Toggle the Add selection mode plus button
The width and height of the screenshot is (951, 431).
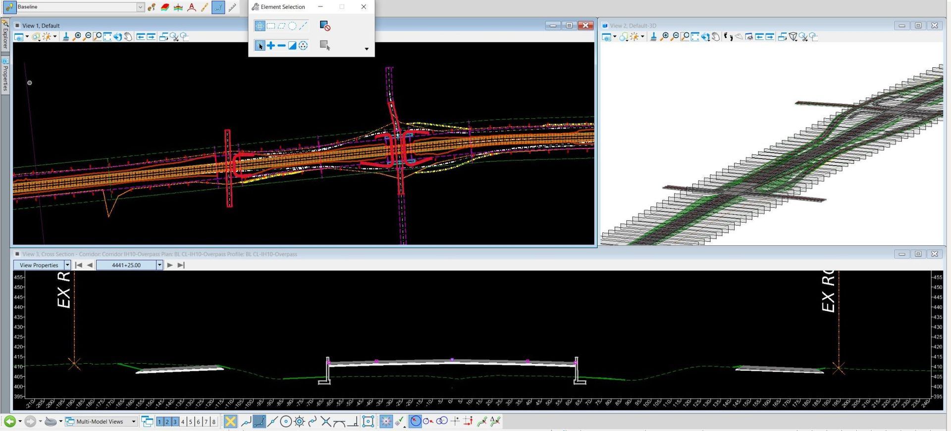(271, 46)
